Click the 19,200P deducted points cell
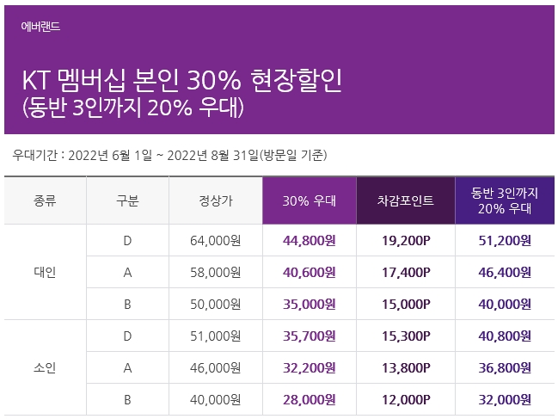The image size is (558, 419). (x=406, y=241)
